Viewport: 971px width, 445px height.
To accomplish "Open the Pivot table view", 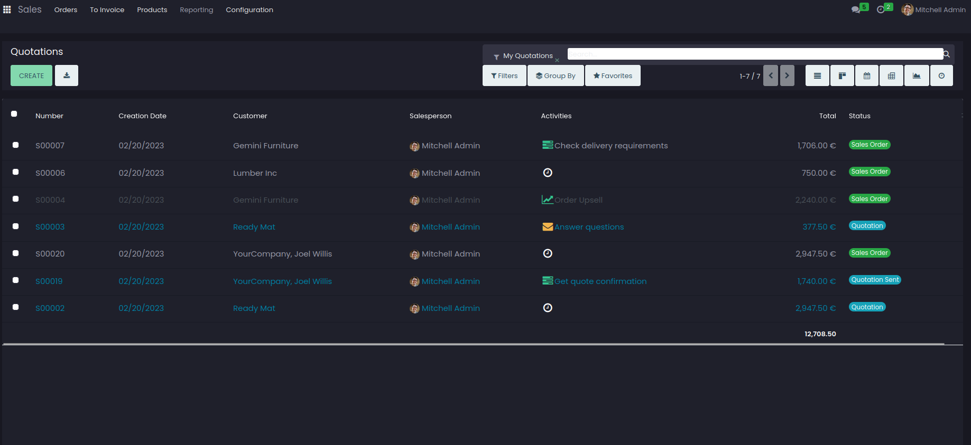I will click(x=891, y=75).
